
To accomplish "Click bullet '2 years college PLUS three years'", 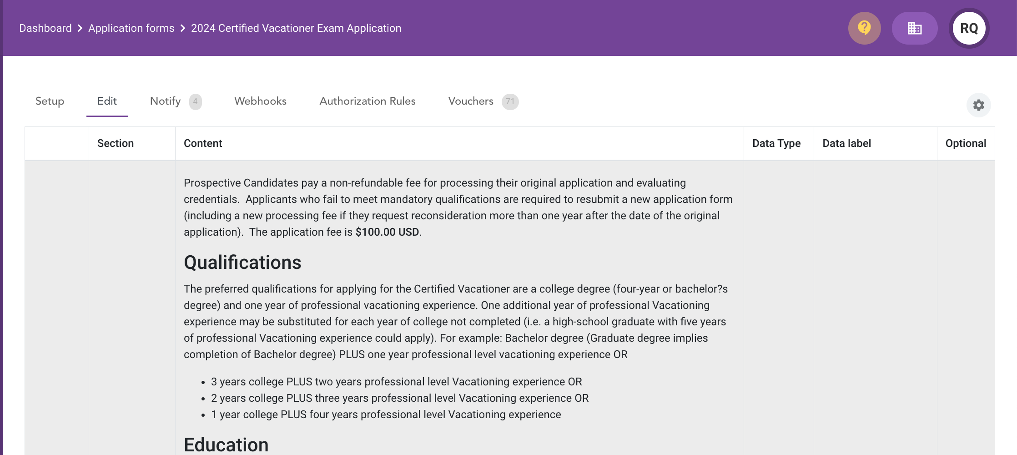I will [400, 398].
